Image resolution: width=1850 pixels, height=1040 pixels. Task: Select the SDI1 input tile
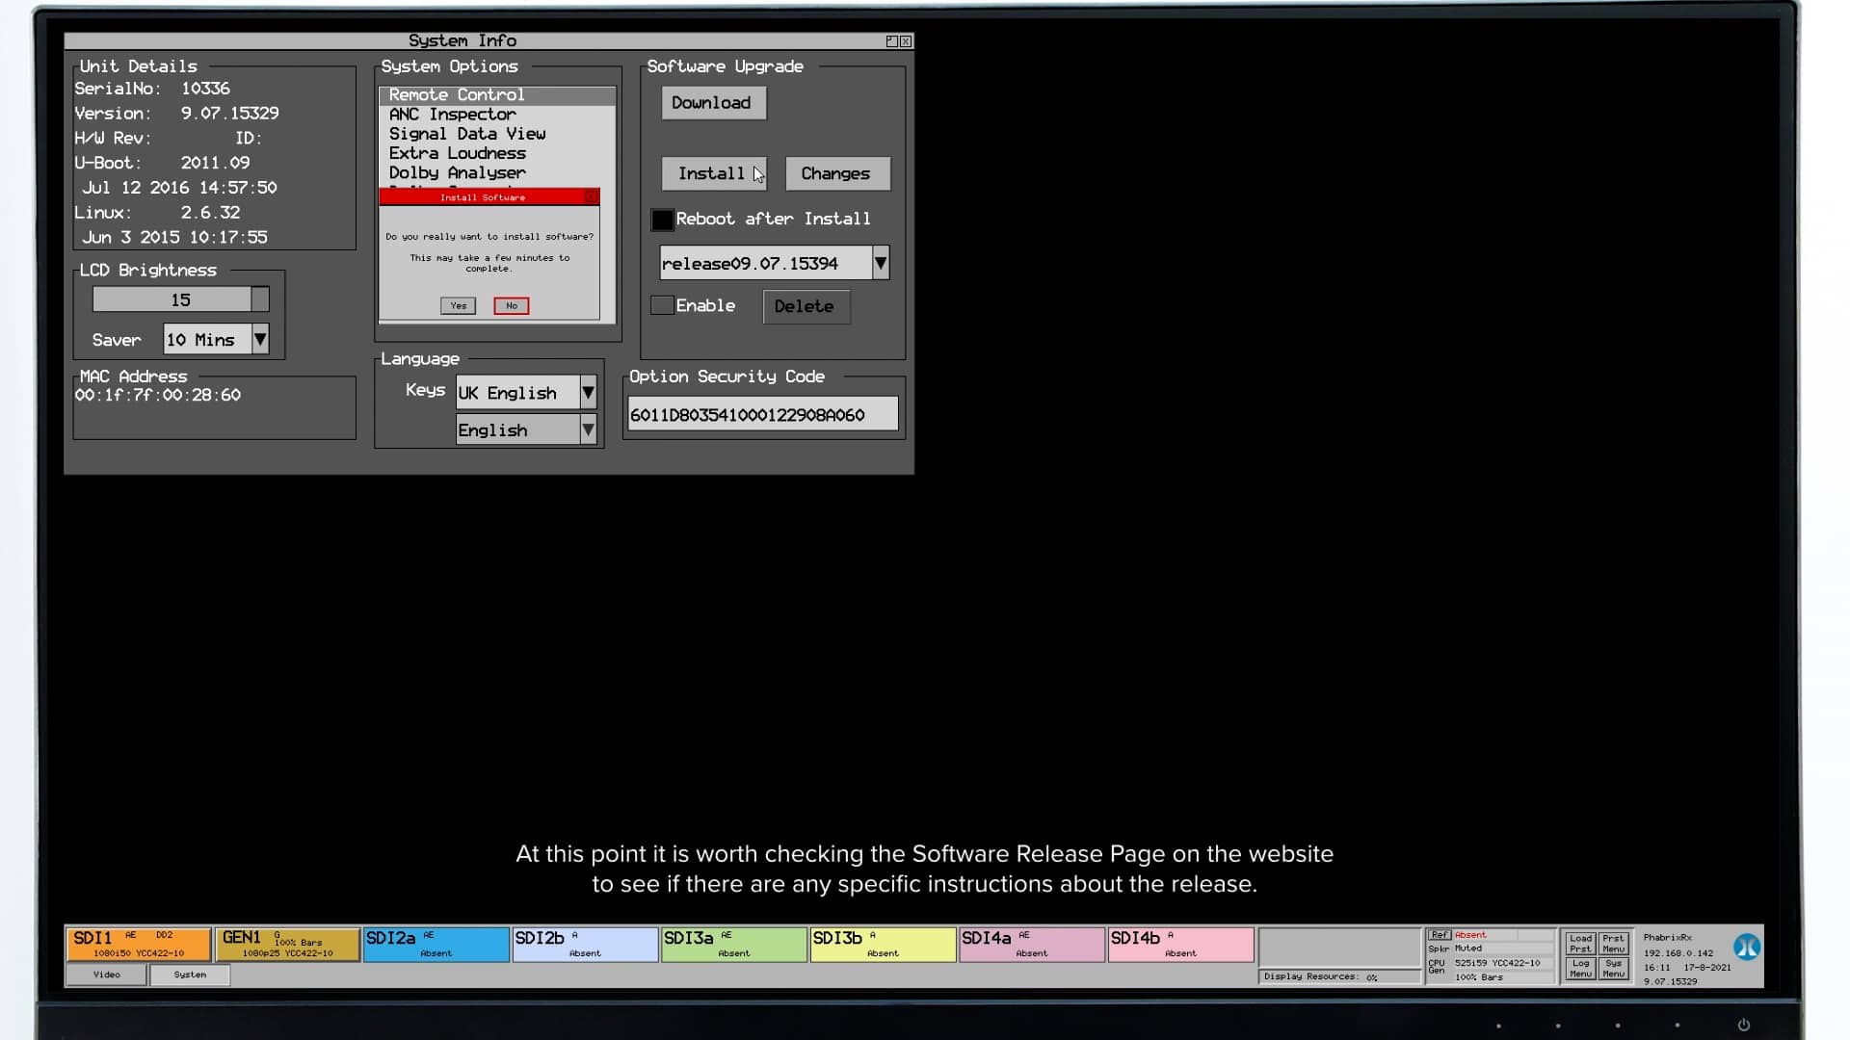click(x=137, y=944)
